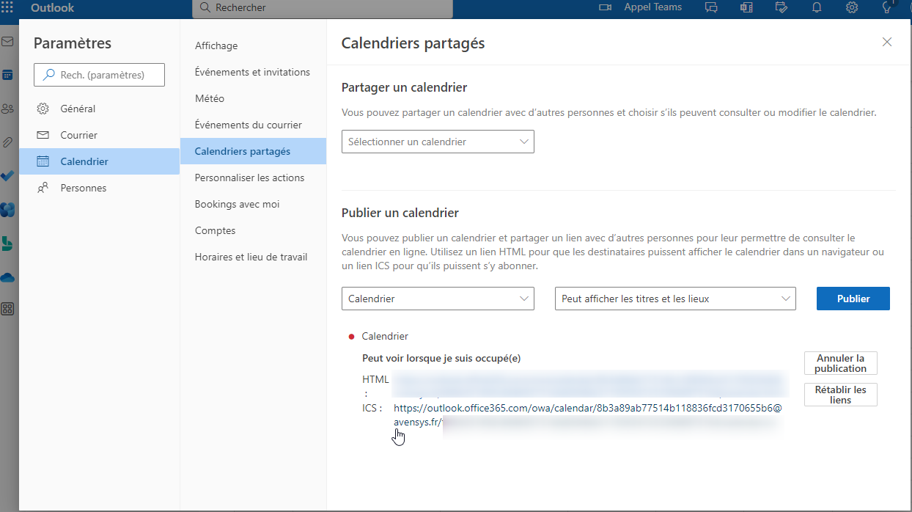This screenshot has height=512, width=912.
Task: Open the To Do checkmark app icon
Action: coord(7,176)
